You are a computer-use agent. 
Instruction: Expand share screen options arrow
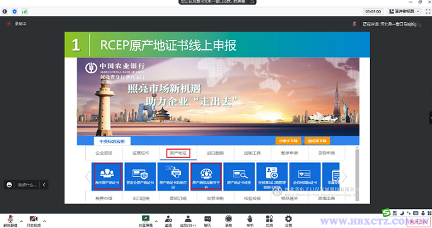click(x=156, y=221)
